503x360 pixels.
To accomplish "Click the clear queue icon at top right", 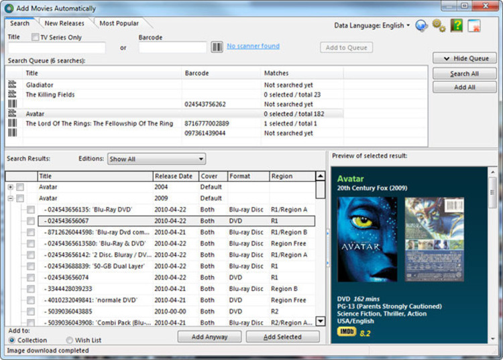I will (x=473, y=25).
